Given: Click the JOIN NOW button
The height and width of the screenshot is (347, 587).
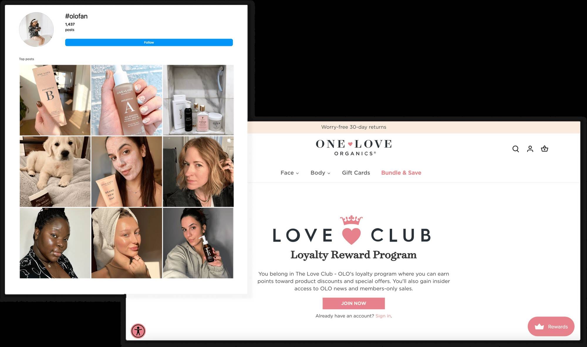Looking at the screenshot, I should [x=354, y=303].
